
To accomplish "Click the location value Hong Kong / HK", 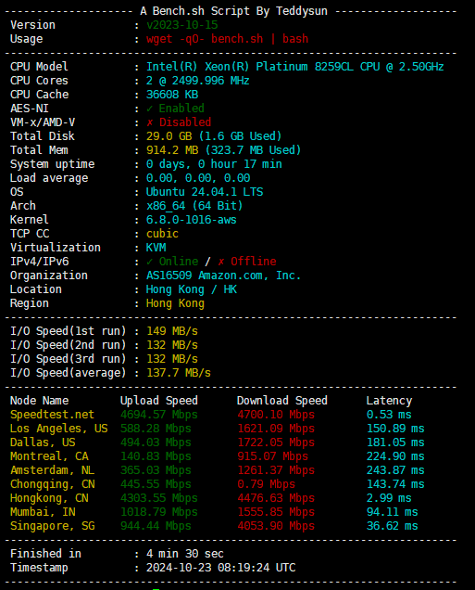I will click(192, 289).
